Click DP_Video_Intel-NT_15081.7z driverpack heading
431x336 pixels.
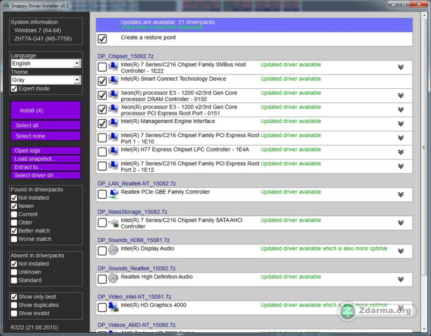point(134,297)
